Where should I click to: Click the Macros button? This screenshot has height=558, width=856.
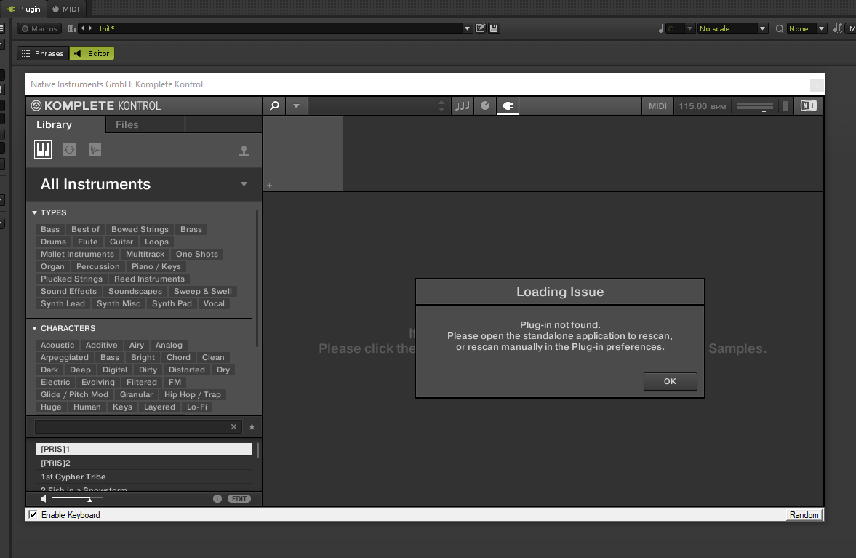39,28
